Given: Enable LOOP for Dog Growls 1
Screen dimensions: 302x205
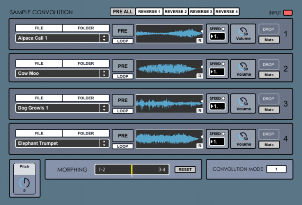Looking at the screenshot, I should [123, 111].
